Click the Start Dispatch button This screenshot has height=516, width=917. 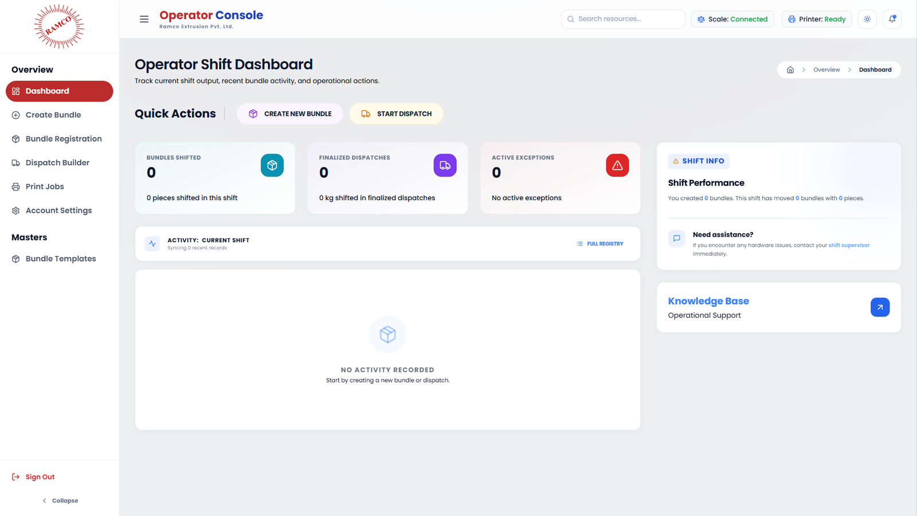pos(397,114)
